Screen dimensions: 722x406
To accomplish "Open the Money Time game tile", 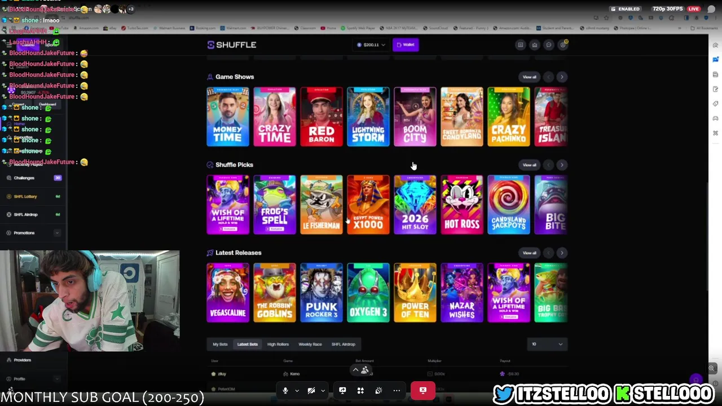I will coord(228,117).
